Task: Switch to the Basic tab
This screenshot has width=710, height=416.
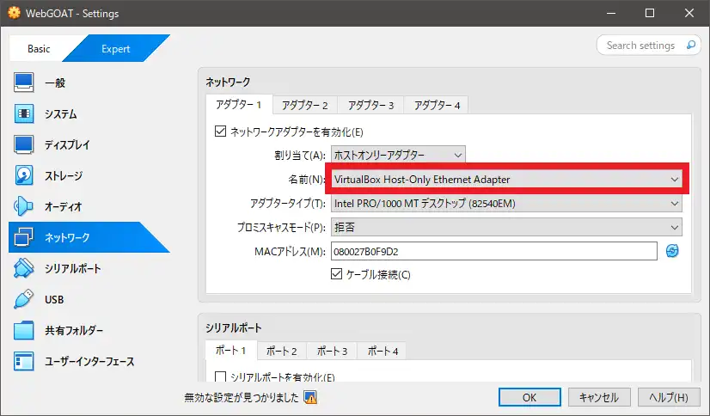Action: tap(39, 48)
